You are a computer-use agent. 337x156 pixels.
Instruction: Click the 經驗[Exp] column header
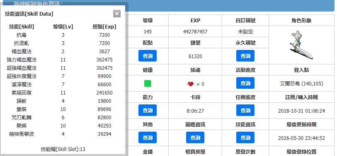104,27
